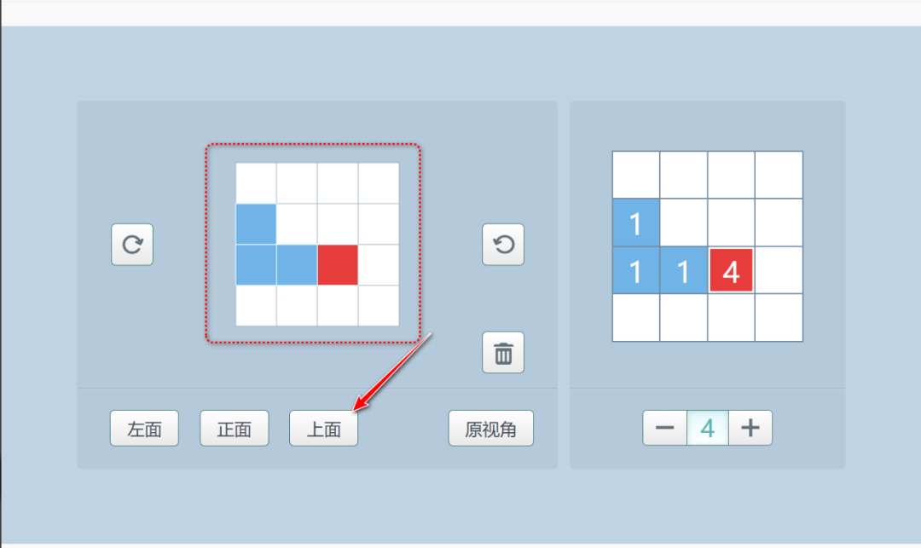Switch to the 左面 (left side) view
This screenshot has width=921, height=548.
[x=144, y=428]
